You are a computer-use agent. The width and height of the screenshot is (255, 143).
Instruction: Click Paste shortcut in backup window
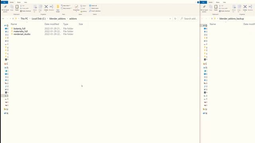point(224,11)
